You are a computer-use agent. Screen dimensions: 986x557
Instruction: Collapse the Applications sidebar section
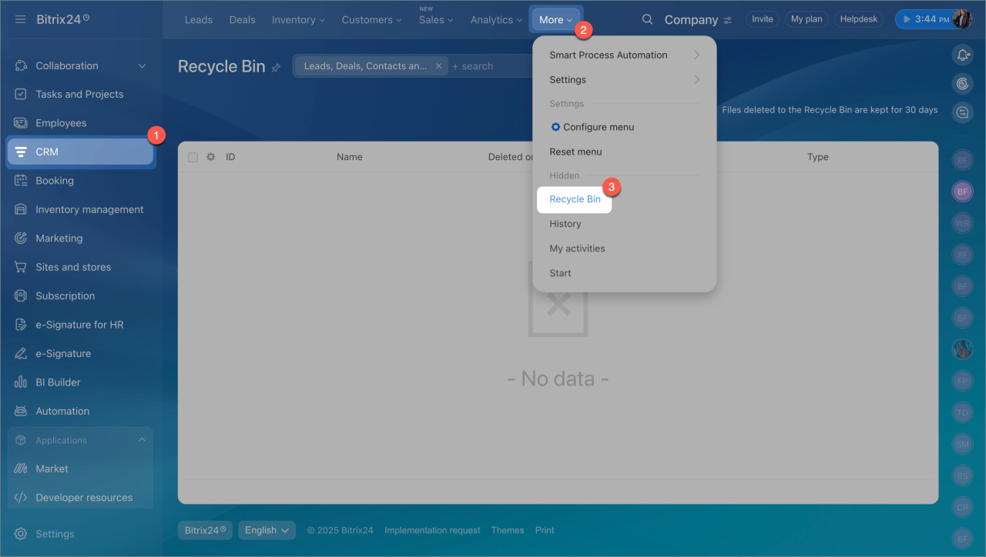[142, 440]
